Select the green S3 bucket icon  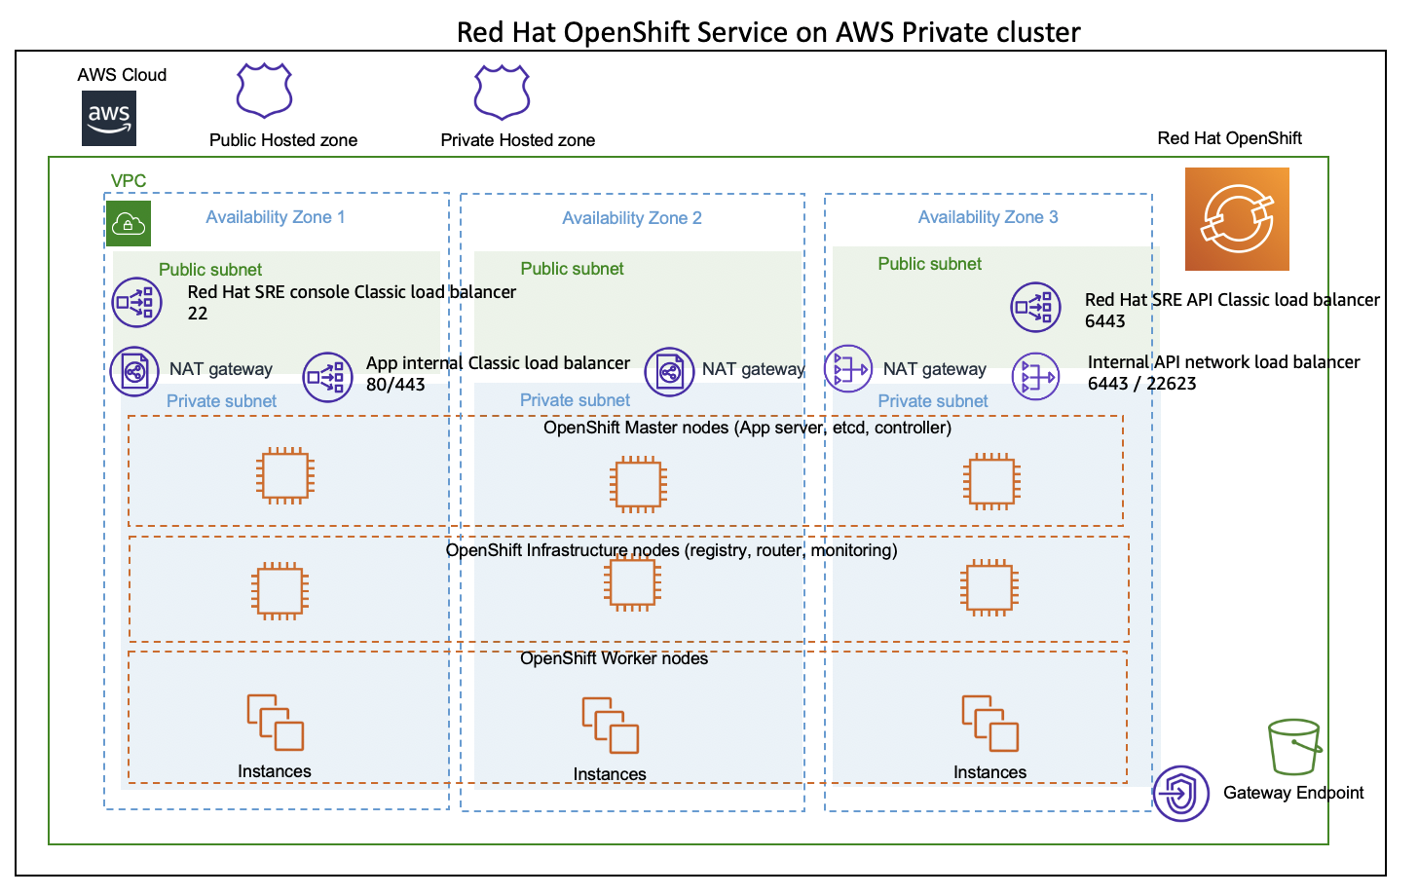coord(1295,748)
